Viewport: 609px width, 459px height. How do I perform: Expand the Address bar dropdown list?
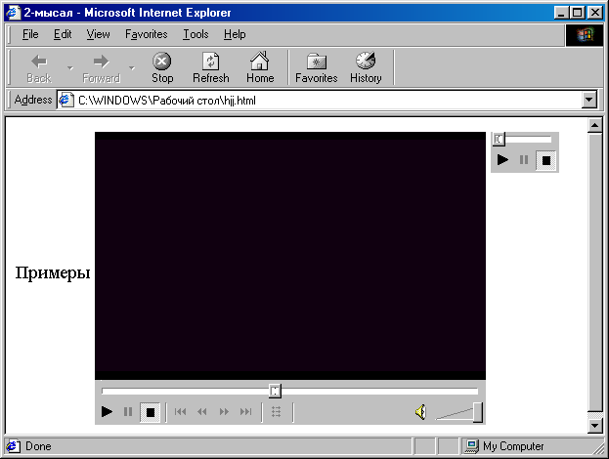589,101
